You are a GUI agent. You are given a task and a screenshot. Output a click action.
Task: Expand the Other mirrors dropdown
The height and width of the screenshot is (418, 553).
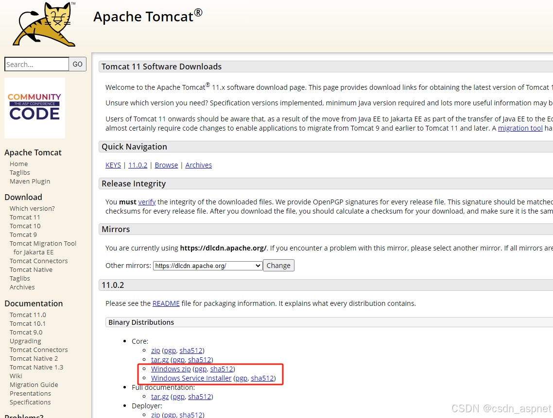208,266
